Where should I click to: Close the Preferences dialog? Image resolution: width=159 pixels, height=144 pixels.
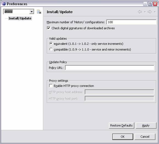[155, 4]
